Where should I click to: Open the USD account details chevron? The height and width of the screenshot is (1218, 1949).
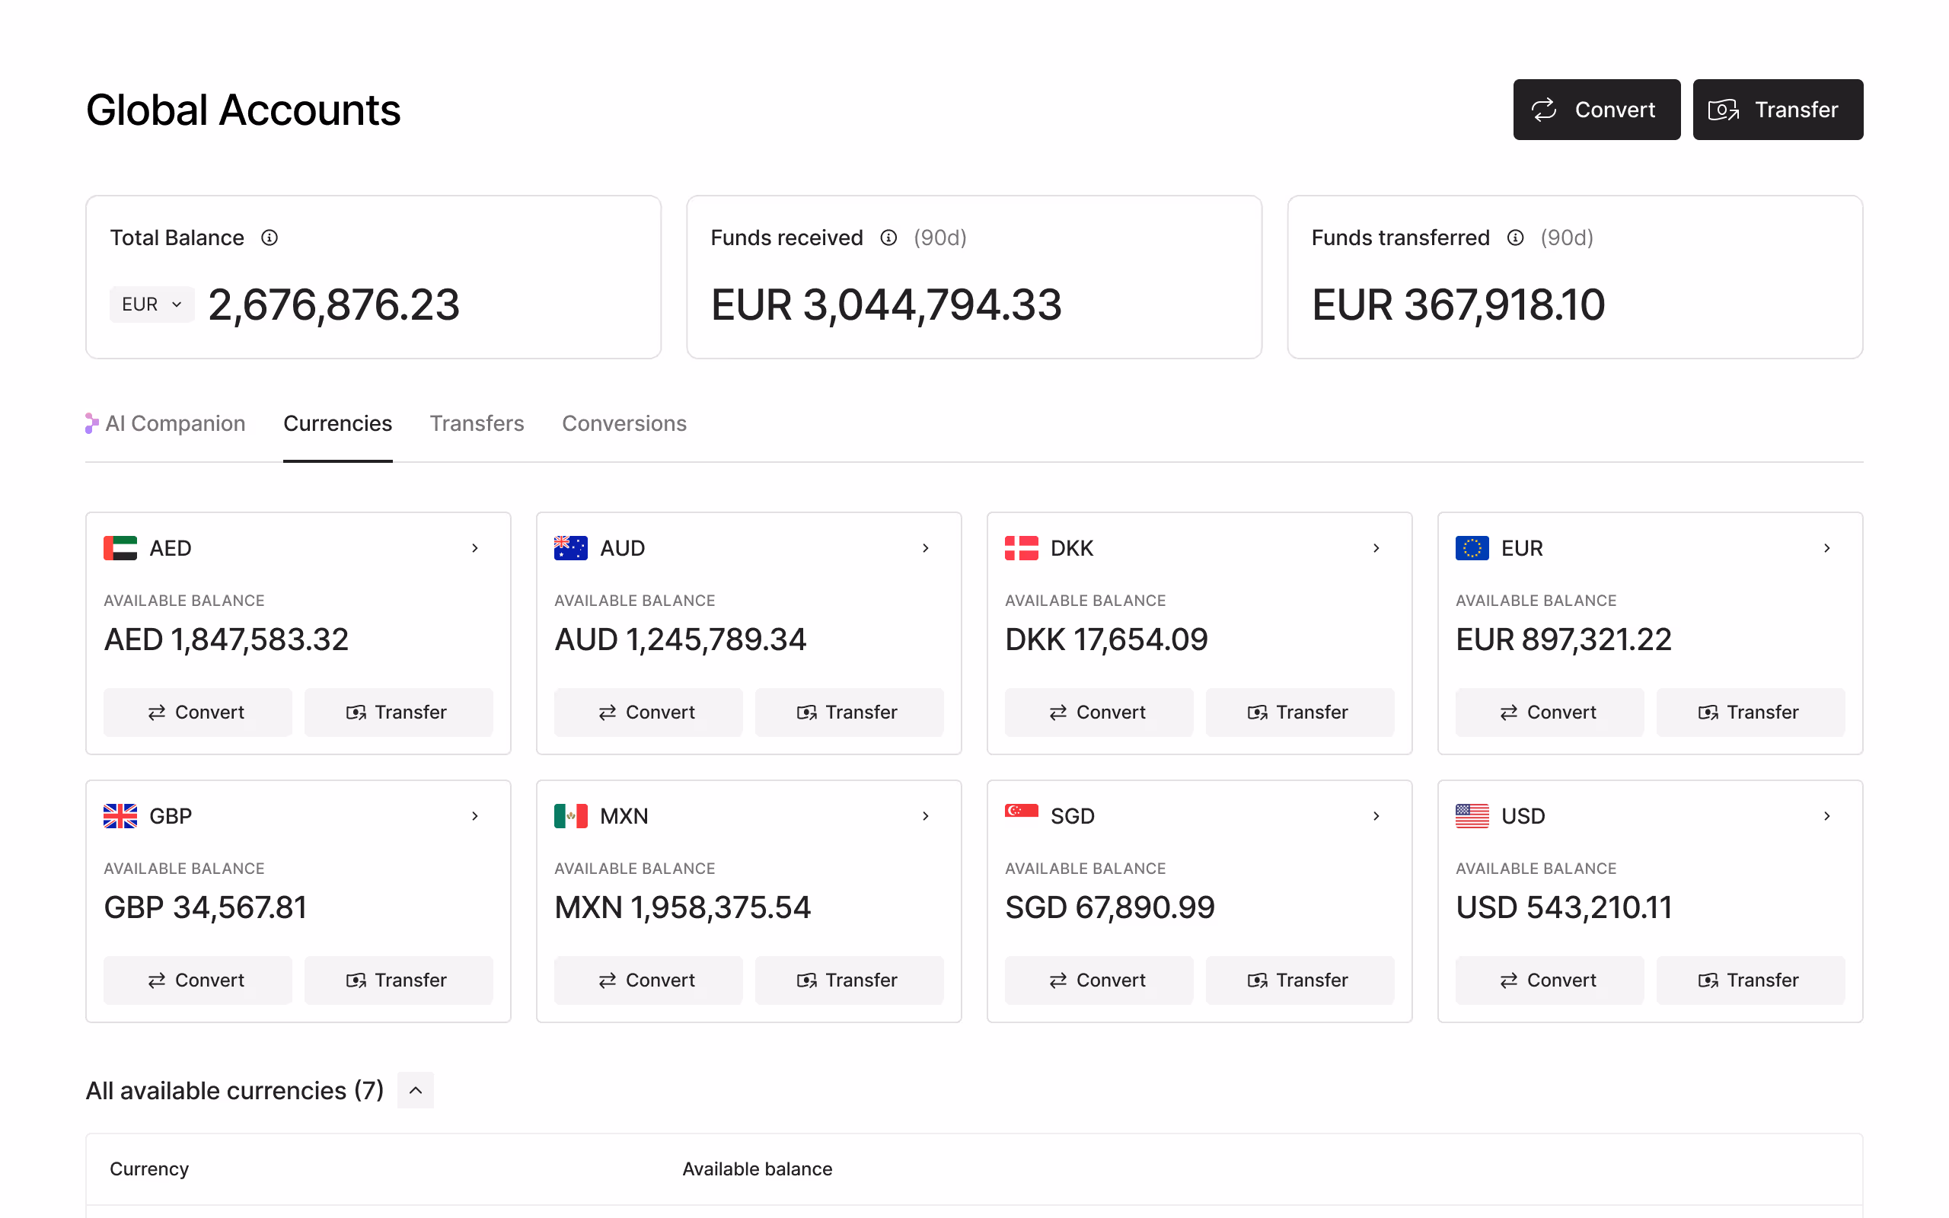coord(1826,816)
